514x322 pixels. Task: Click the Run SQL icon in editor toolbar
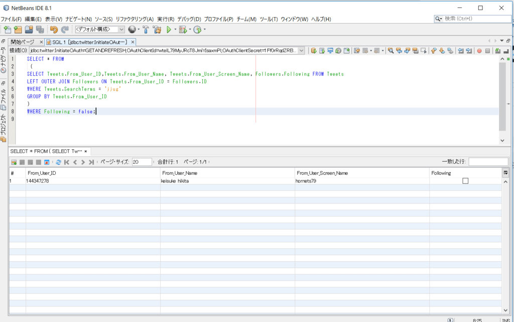(x=314, y=51)
